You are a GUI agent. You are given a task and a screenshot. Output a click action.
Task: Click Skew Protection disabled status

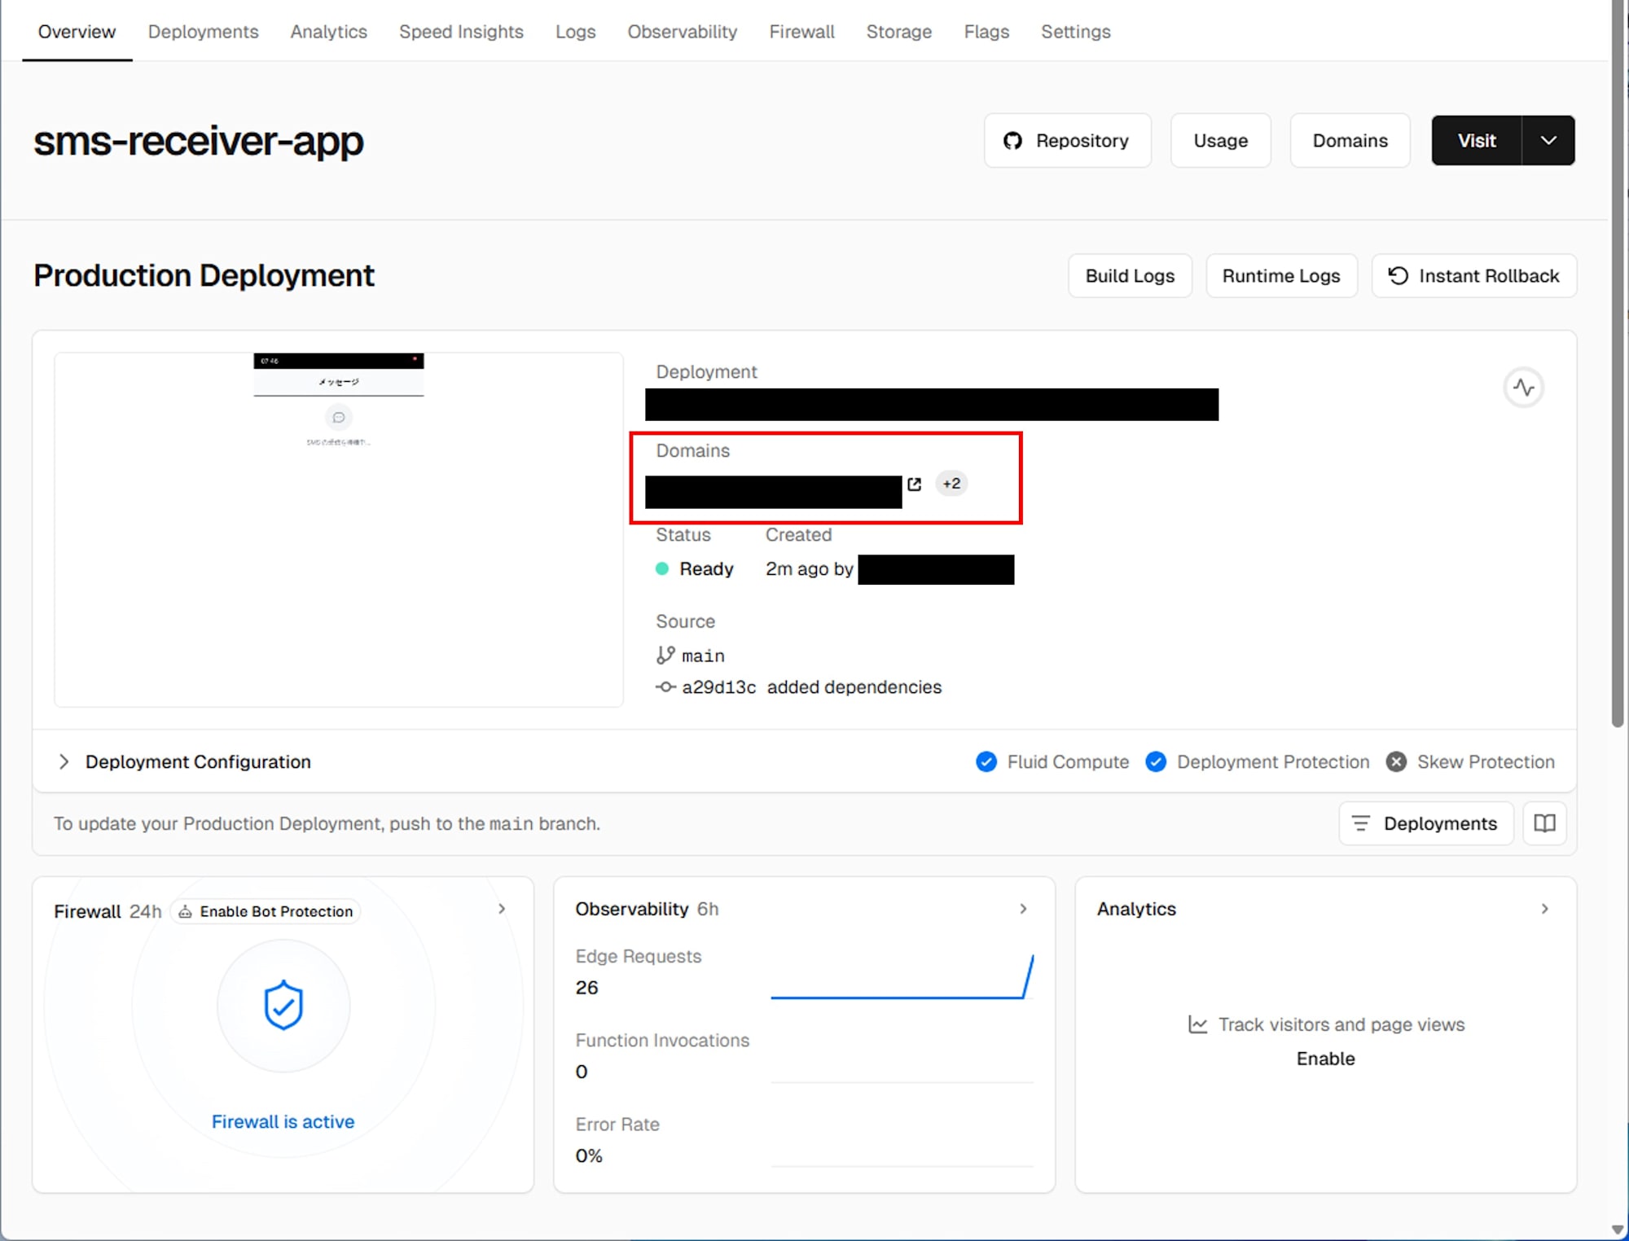coord(1470,761)
